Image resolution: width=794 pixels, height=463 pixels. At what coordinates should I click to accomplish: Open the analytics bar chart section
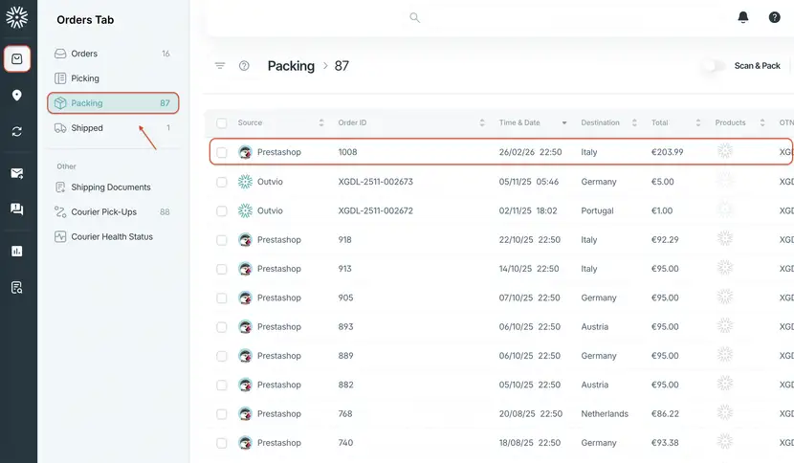[16, 251]
